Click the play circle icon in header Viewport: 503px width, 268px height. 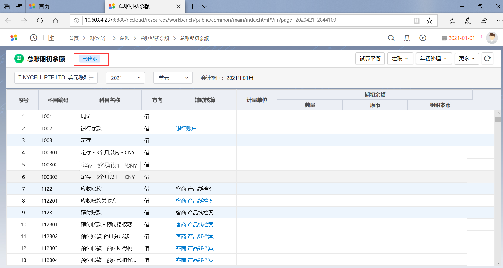423,38
